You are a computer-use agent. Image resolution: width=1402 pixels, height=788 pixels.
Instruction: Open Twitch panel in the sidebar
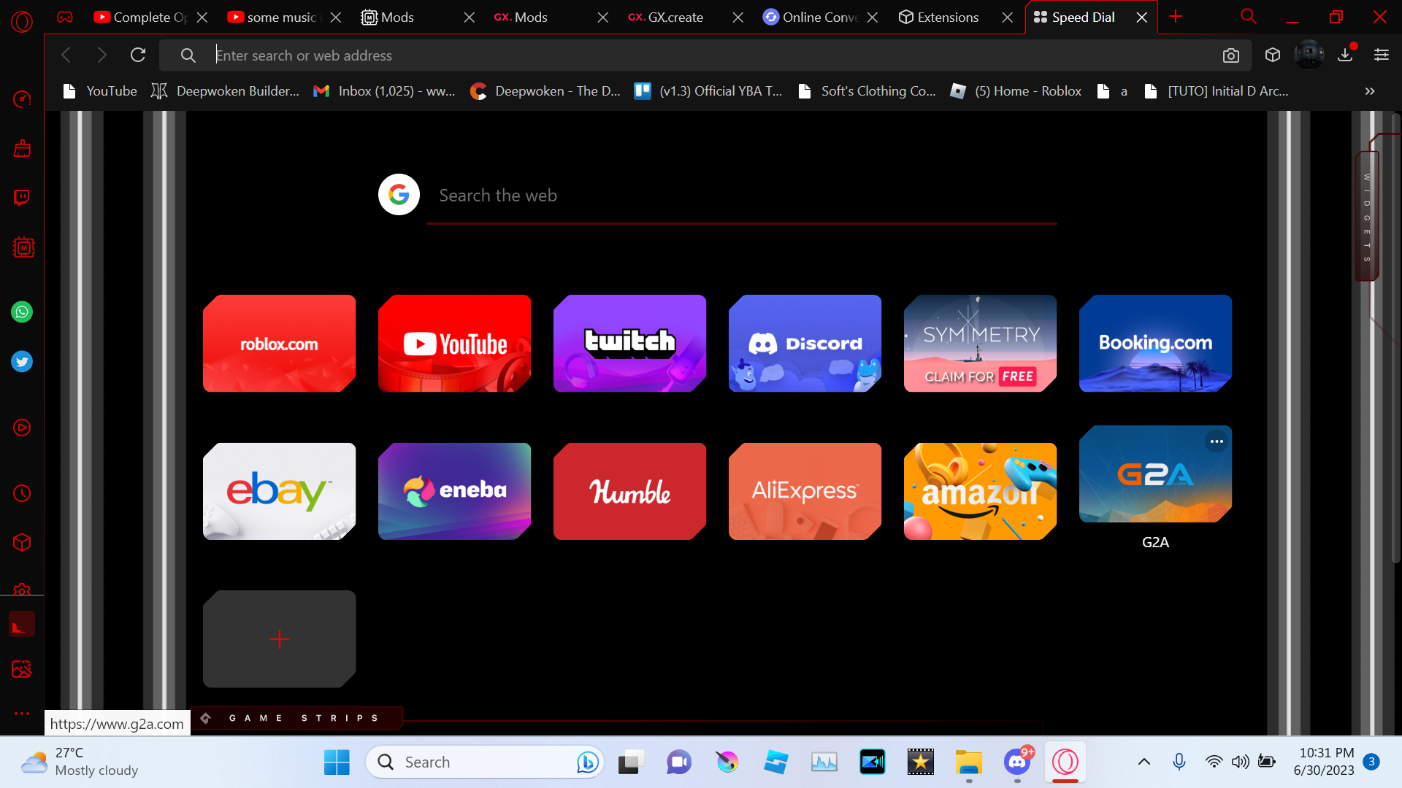(x=23, y=198)
